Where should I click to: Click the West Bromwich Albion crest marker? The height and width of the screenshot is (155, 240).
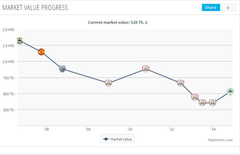[x=62, y=69]
